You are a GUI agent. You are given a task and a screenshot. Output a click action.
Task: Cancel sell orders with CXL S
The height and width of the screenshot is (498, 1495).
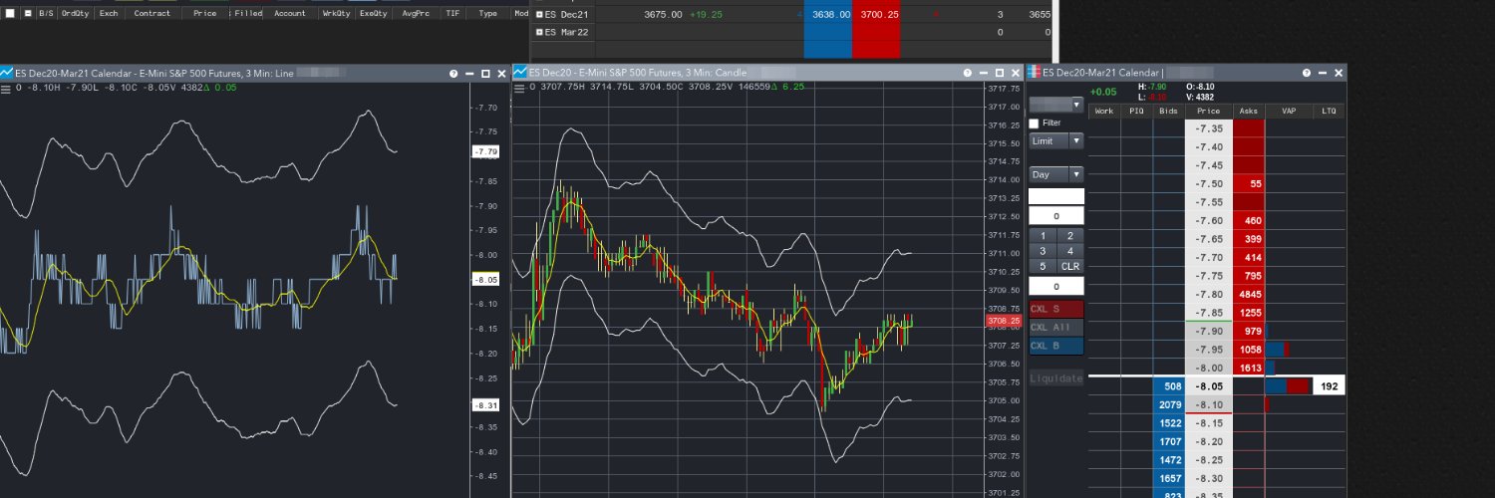[x=1056, y=309]
